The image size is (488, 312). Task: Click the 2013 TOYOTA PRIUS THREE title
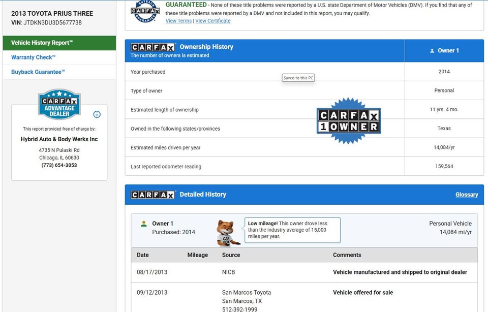[52, 13]
